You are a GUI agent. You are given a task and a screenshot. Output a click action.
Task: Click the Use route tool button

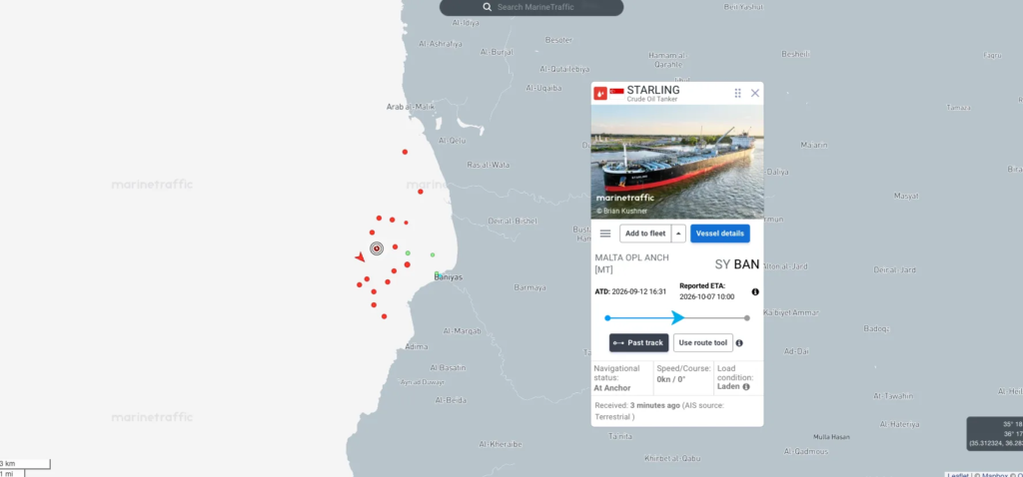click(702, 342)
